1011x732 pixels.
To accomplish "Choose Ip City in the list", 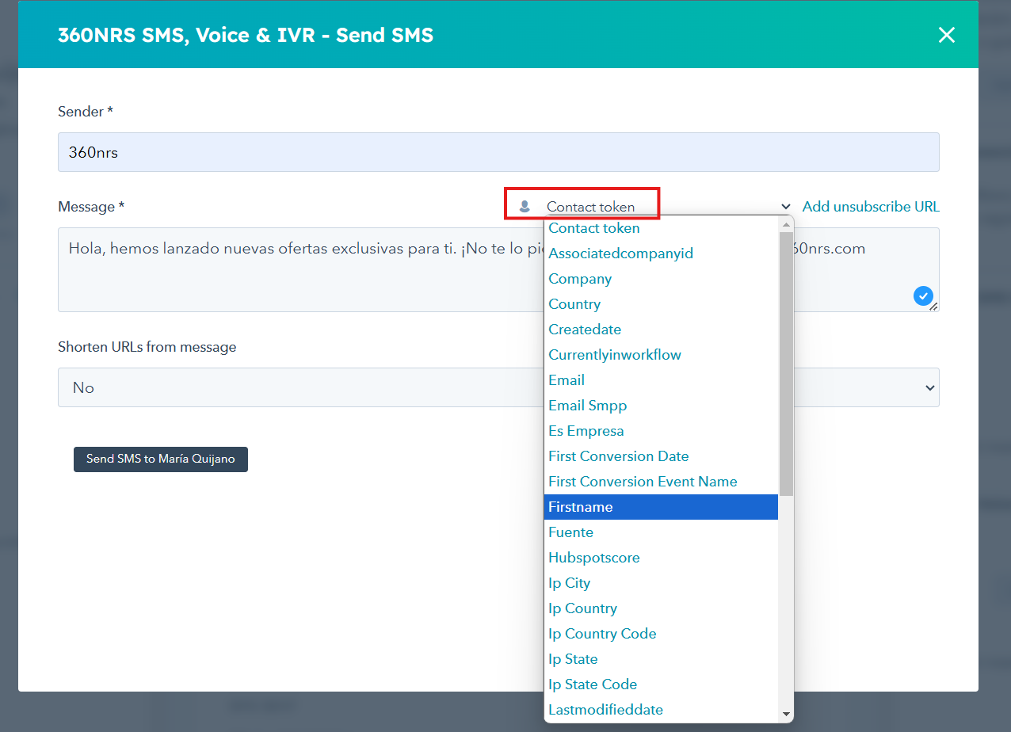I will [569, 583].
